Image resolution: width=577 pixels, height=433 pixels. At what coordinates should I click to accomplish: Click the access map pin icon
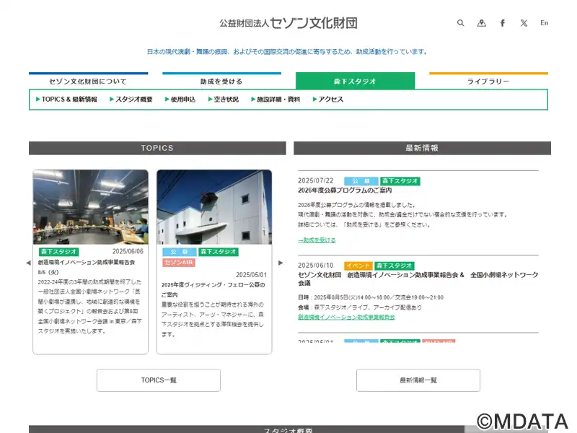pyautogui.click(x=481, y=23)
